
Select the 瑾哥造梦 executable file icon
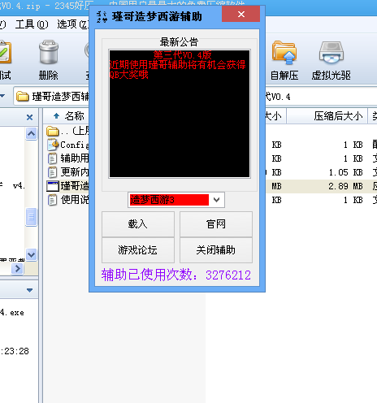[x=53, y=186]
